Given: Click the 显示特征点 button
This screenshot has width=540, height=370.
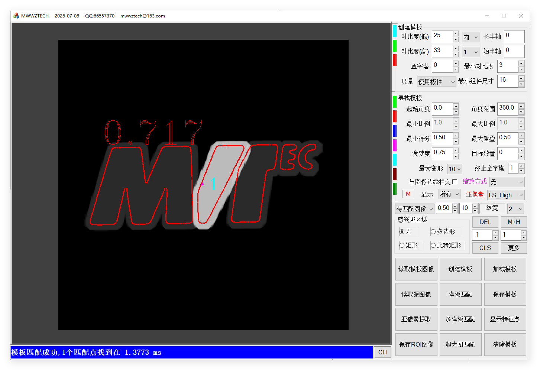Looking at the screenshot, I should (x=505, y=319).
